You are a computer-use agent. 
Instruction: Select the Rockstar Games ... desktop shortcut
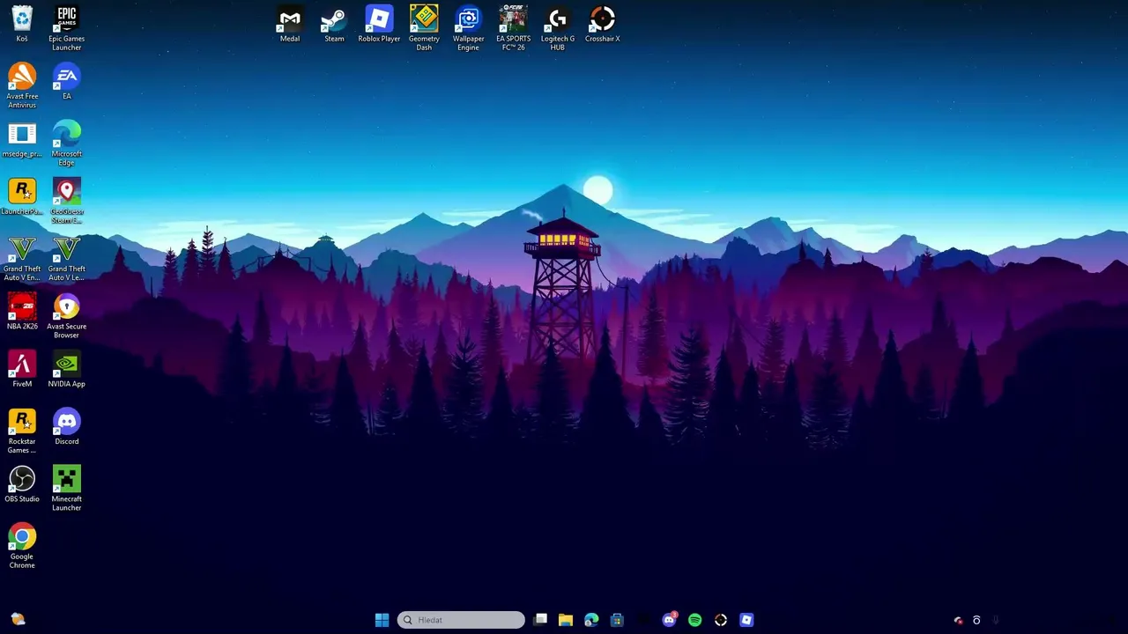[x=22, y=431]
